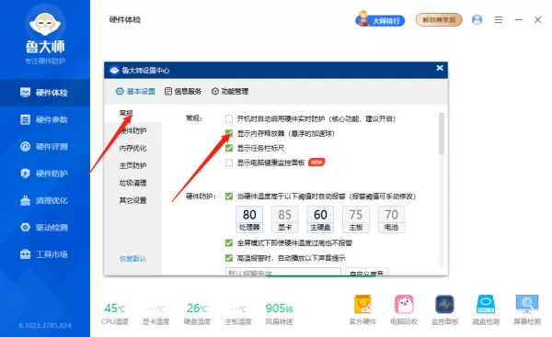Viewport: 552px width, 337px height.
Task: Switch to the 功能管理 tab
Action: pos(230,91)
